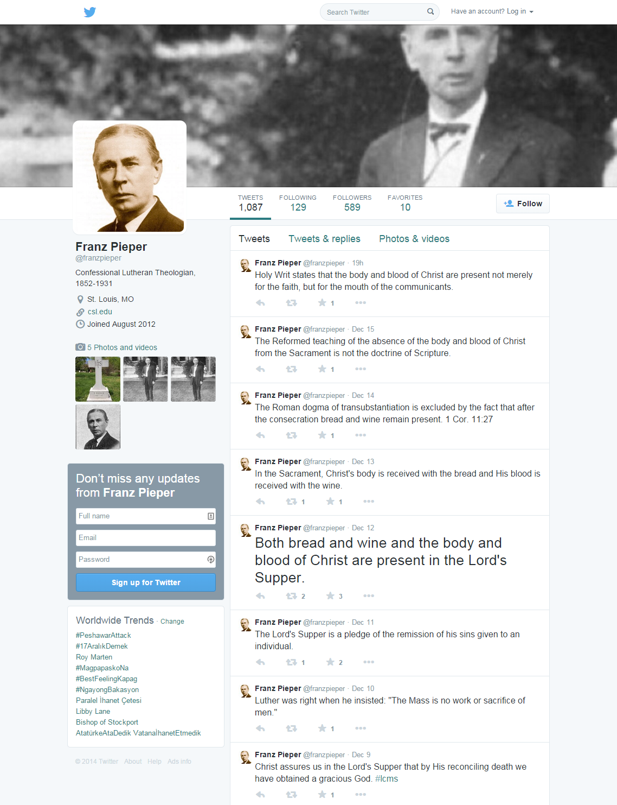This screenshot has width=617, height=805.
Task: Retweet the Dec 12 Lord's Supper tweet
Action: pos(292,596)
